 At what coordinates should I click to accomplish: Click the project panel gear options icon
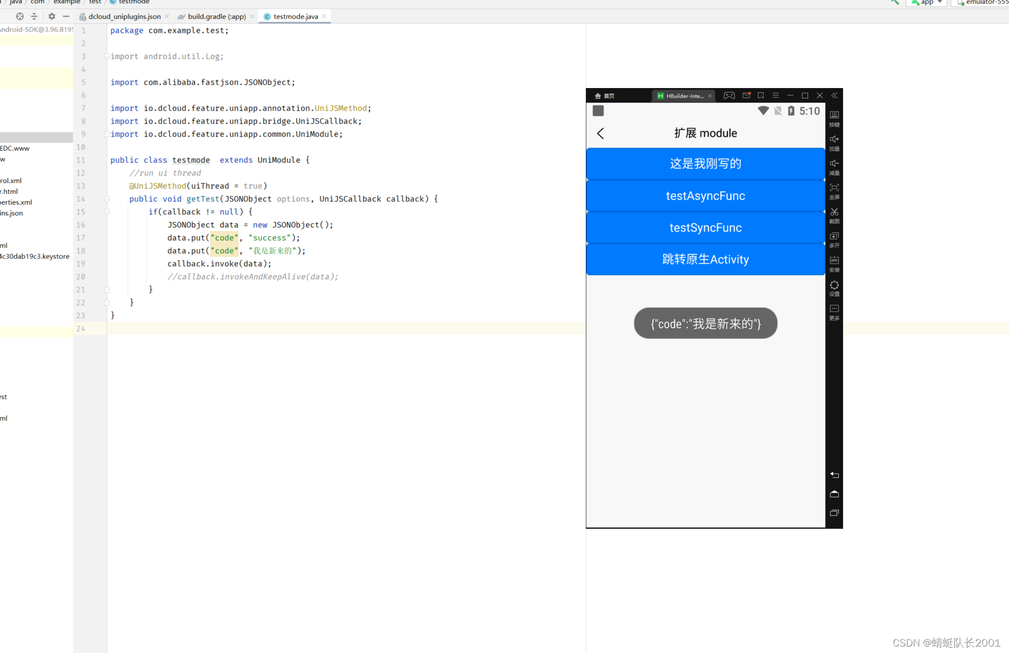[52, 17]
